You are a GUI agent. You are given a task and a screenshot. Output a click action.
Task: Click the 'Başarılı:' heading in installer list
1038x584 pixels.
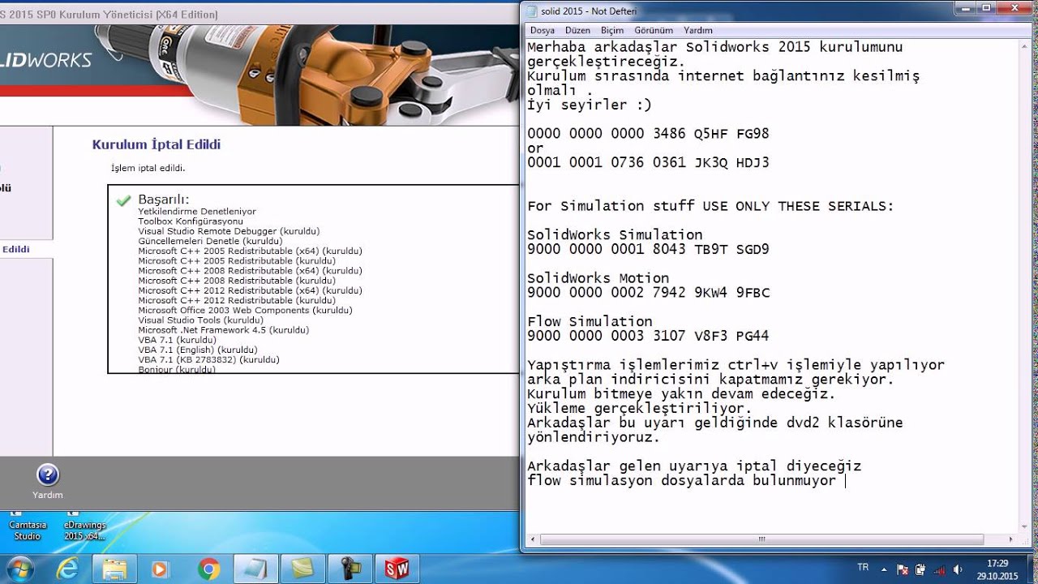click(163, 200)
